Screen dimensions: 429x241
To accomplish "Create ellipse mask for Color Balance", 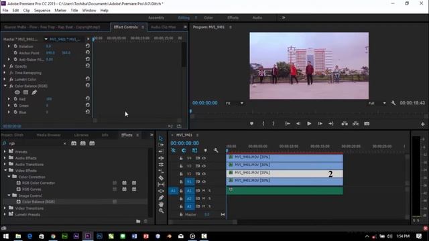I will pyautogui.click(x=17, y=92).
